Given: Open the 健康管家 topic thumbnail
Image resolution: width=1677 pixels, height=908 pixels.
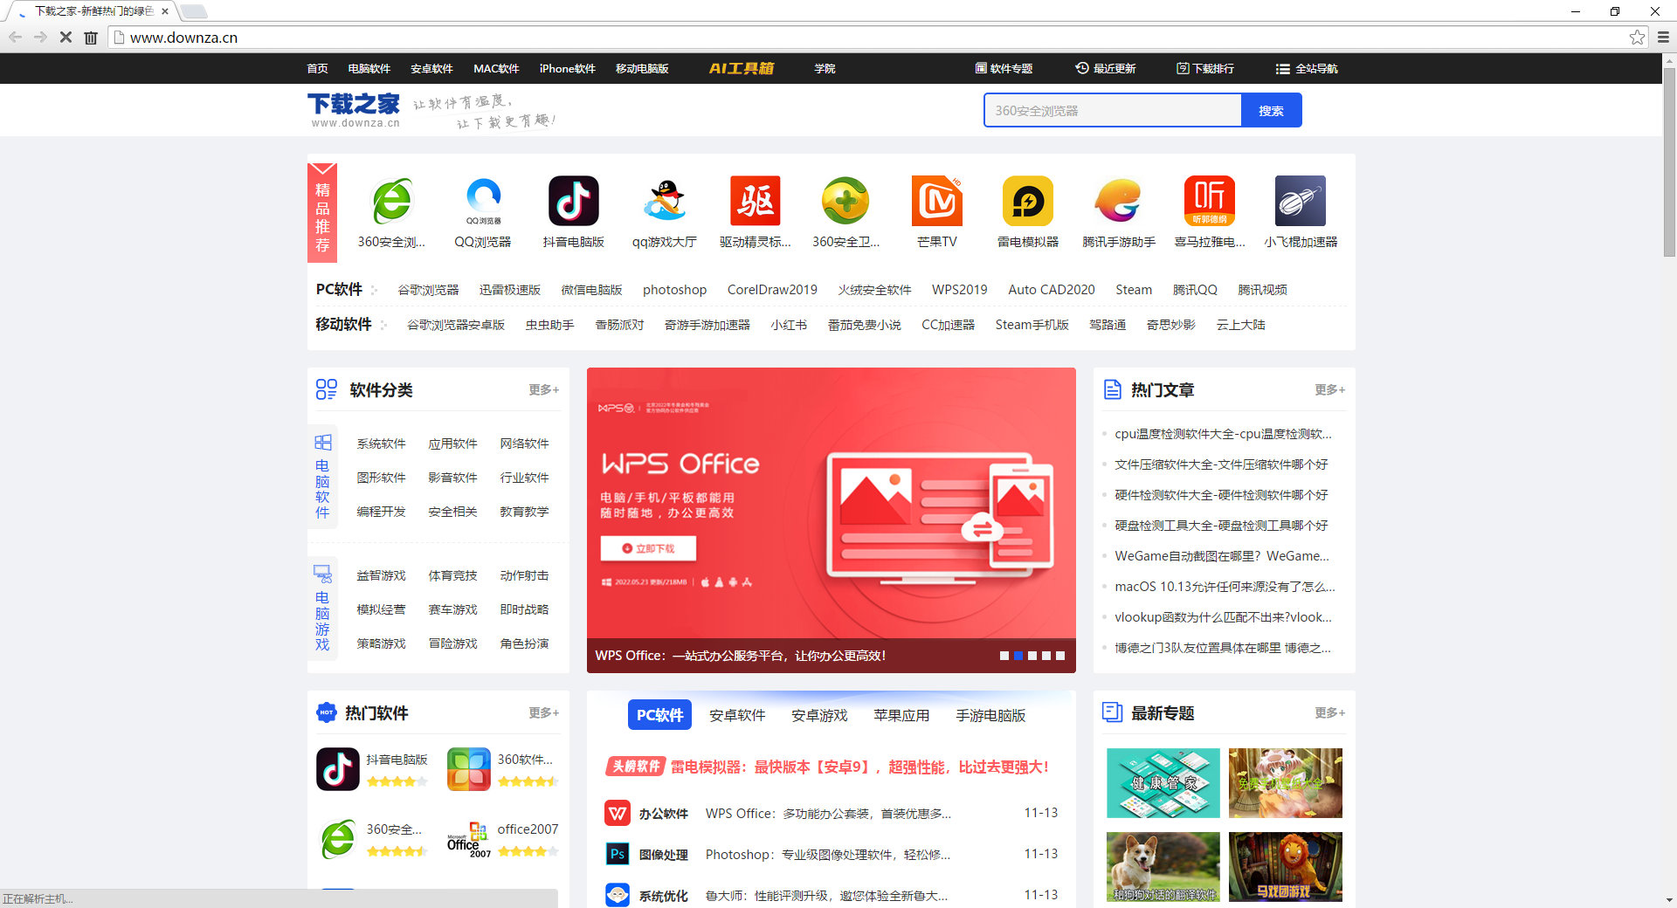Looking at the screenshot, I should (x=1163, y=783).
